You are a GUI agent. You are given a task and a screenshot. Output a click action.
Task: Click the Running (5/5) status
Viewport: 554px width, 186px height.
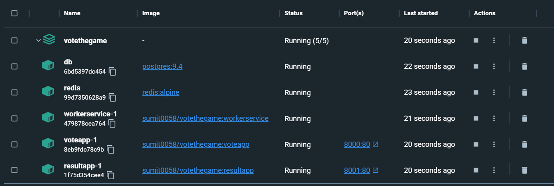click(306, 40)
